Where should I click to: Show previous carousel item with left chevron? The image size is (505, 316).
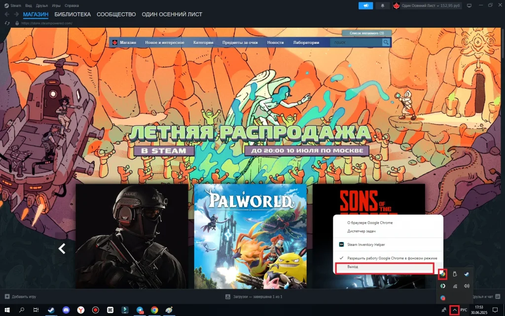62,249
